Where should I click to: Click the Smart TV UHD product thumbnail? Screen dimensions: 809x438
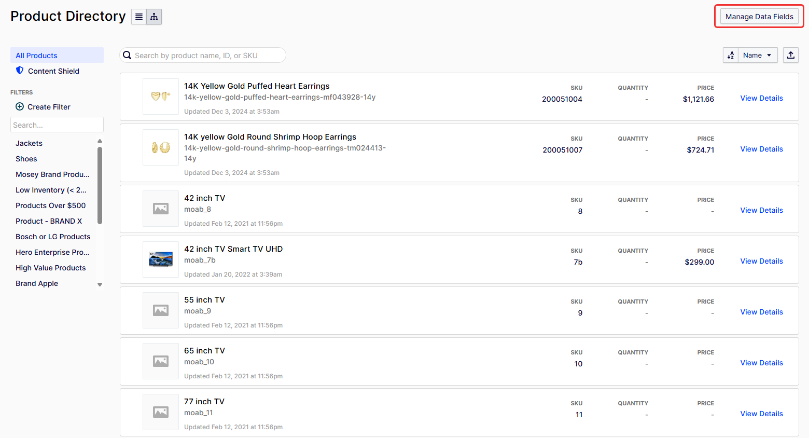coord(161,259)
